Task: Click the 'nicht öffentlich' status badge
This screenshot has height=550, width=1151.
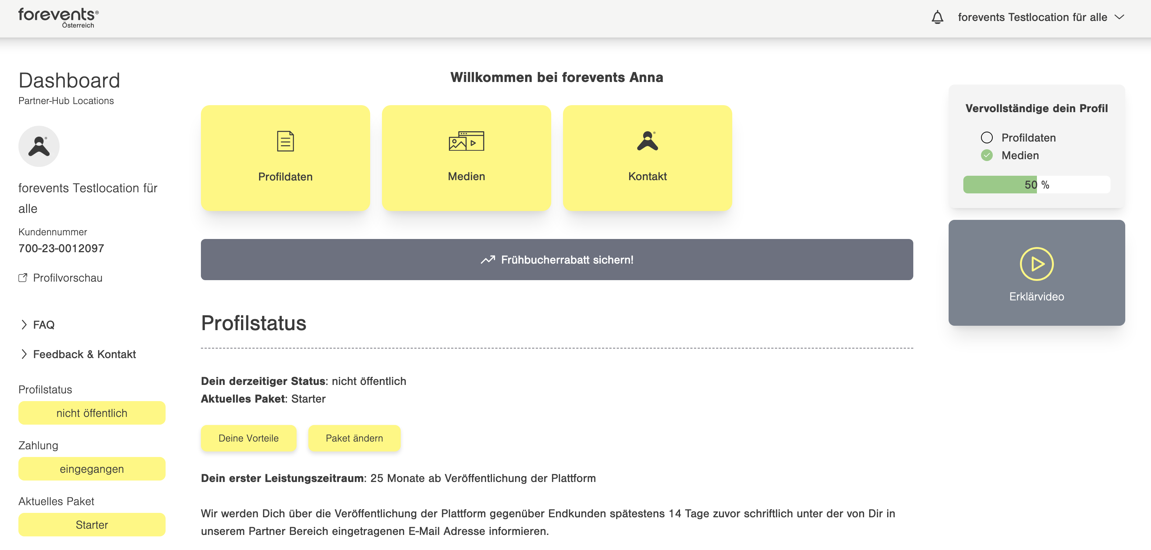Action: pos(92,413)
